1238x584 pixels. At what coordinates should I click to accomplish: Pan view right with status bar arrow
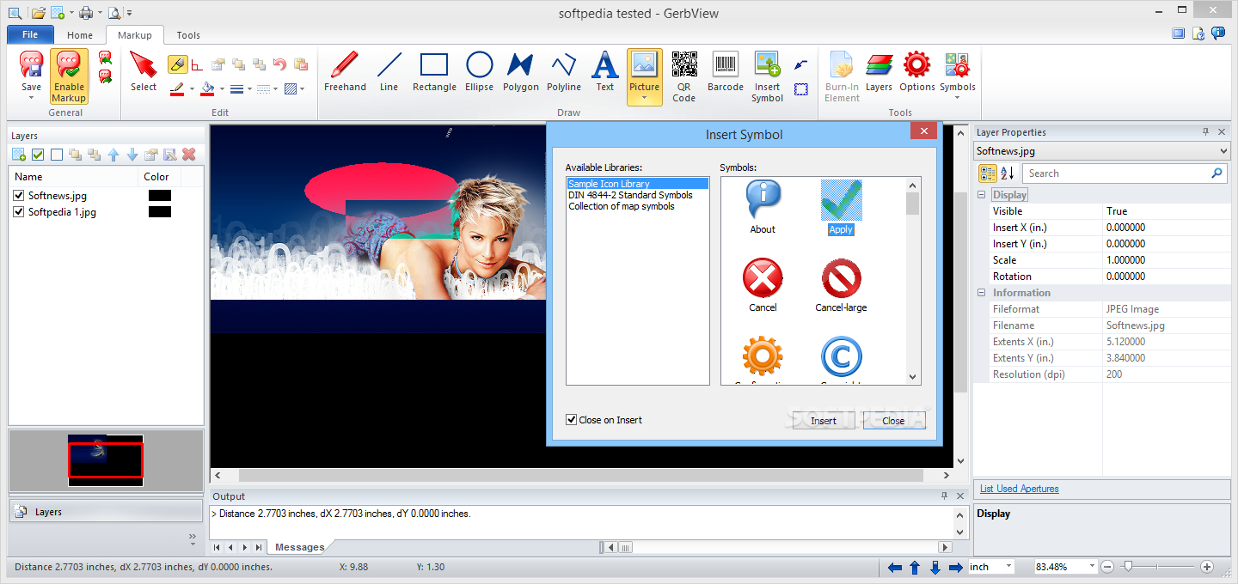pos(955,567)
